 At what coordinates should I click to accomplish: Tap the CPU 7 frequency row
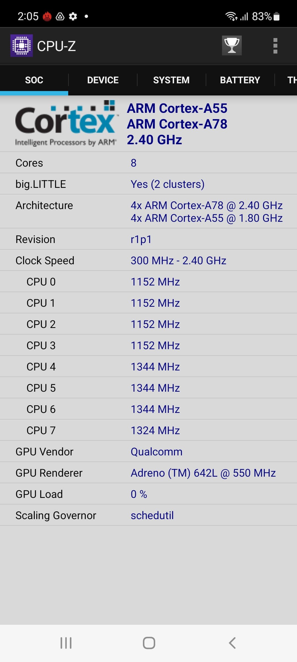coord(148,430)
